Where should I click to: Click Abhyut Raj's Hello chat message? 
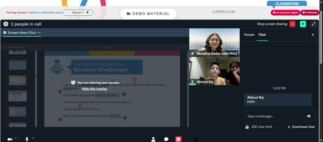[278, 100]
